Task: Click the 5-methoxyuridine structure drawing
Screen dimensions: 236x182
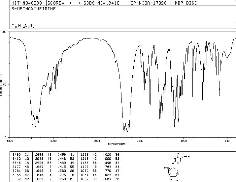Action: pos(177,167)
